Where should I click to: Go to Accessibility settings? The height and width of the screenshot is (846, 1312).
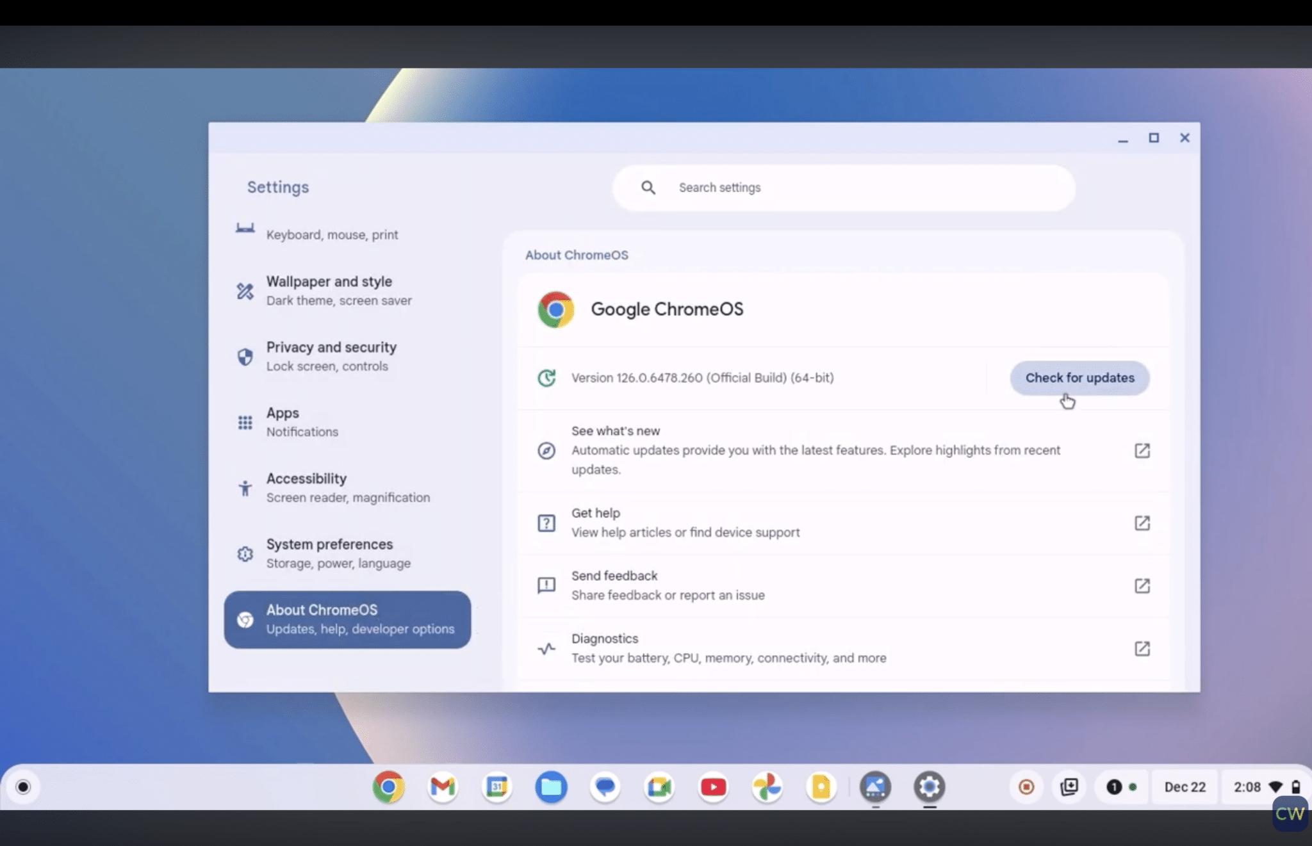pyautogui.click(x=347, y=487)
